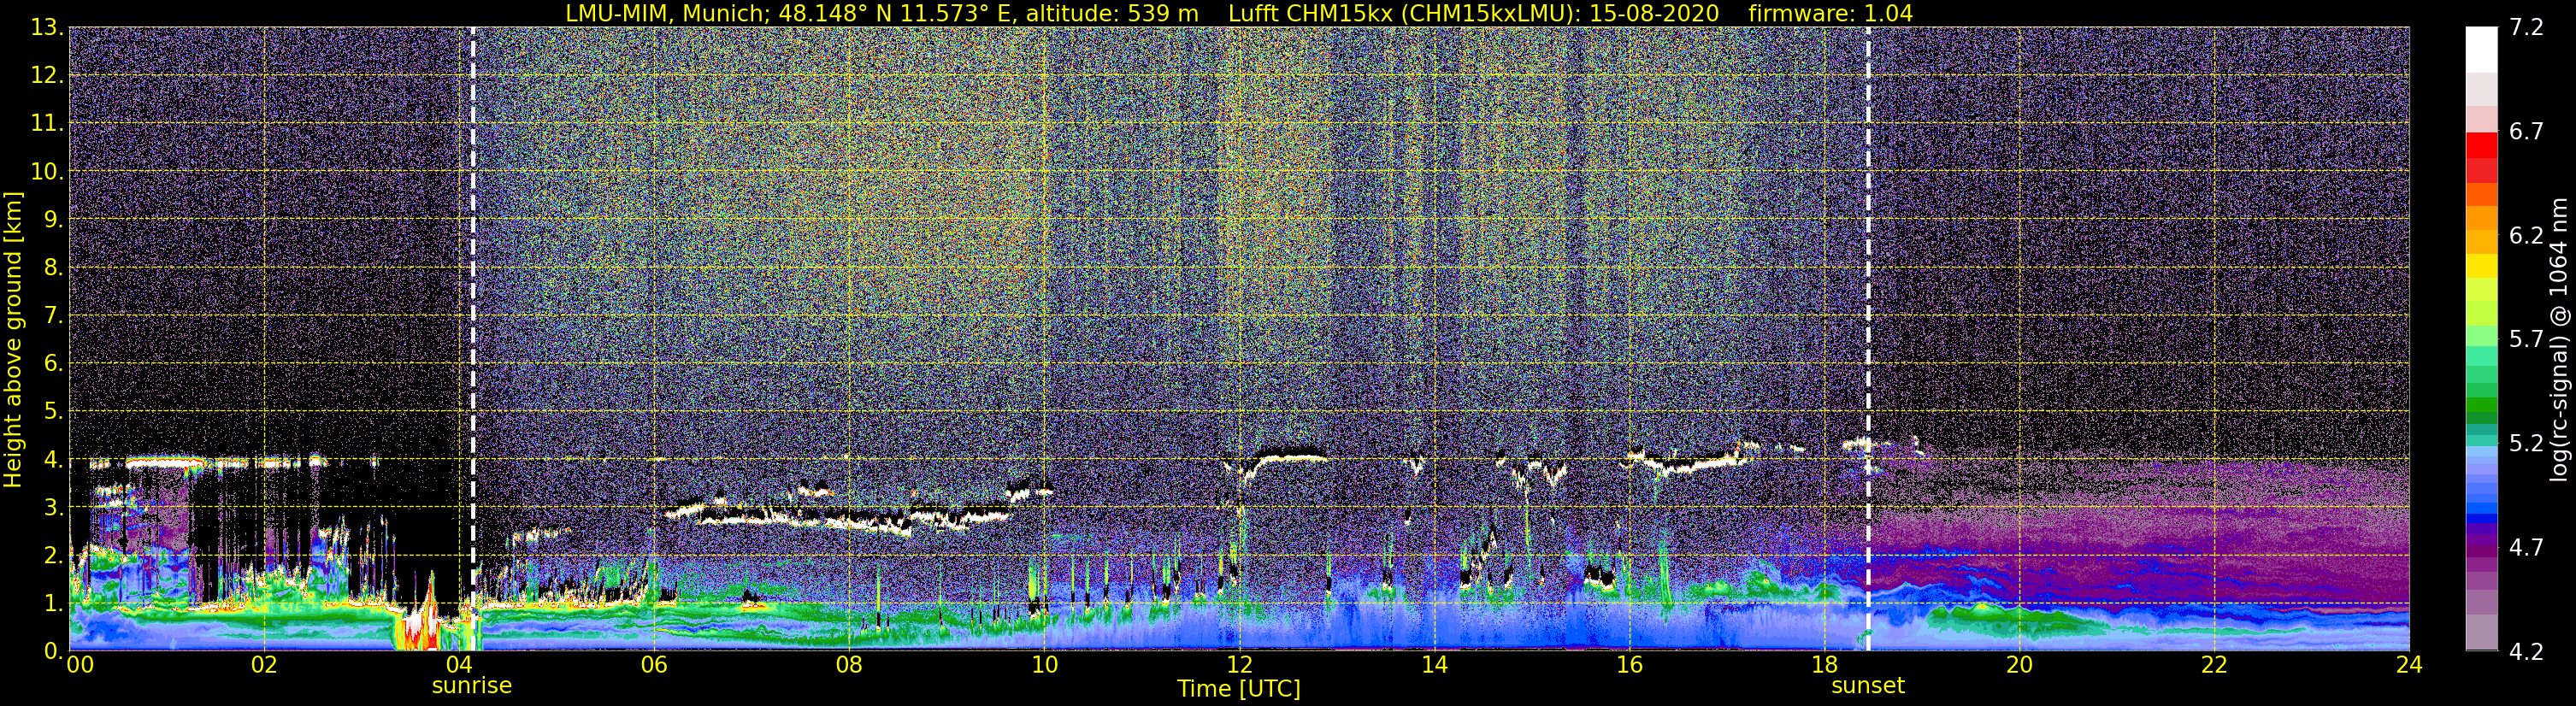Click the height tick '12.'
Viewport: 2576px width, 706px height.
pyautogui.click(x=47, y=76)
